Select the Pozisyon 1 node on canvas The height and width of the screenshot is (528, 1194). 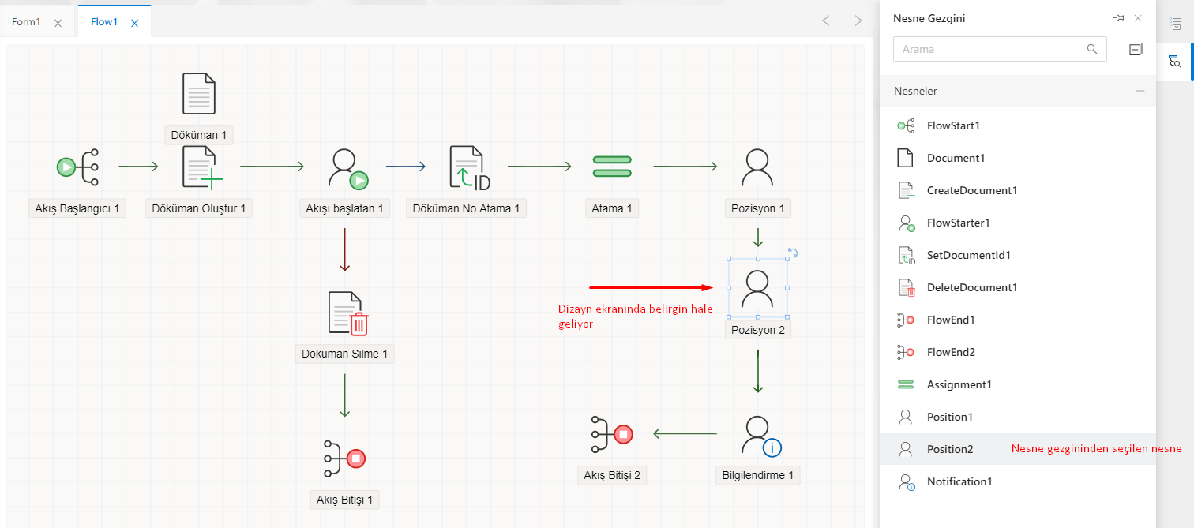[757, 167]
